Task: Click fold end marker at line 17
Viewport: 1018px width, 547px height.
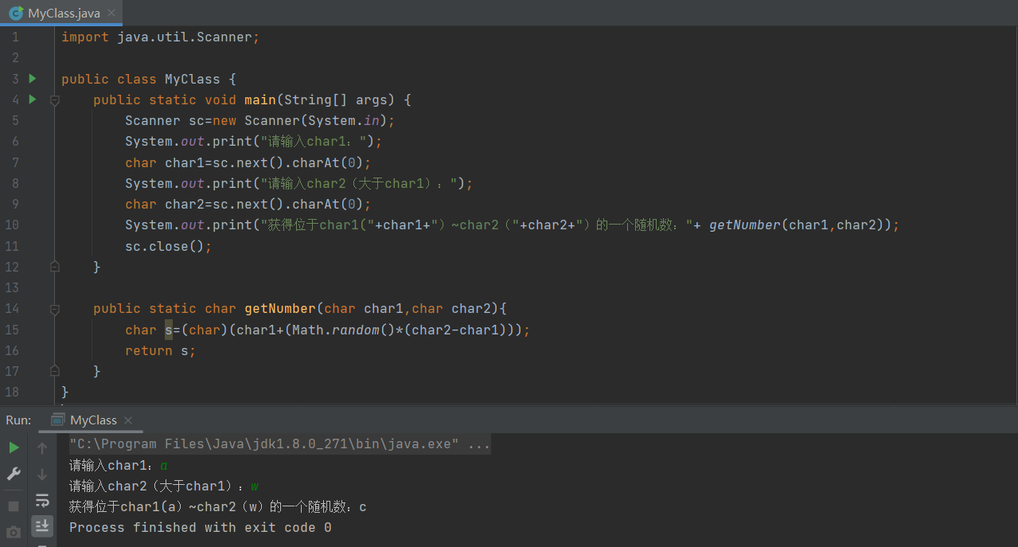Action: pos(55,371)
